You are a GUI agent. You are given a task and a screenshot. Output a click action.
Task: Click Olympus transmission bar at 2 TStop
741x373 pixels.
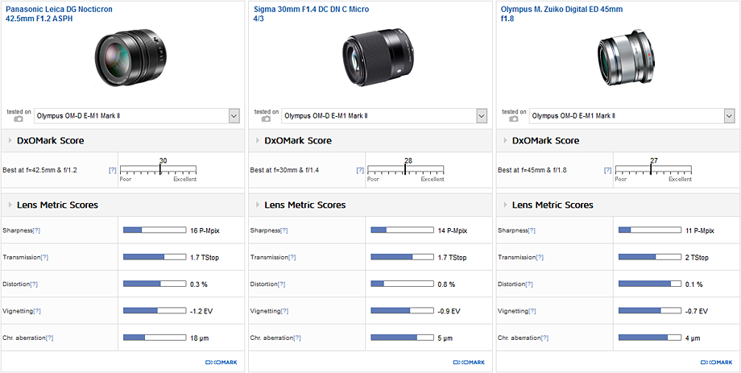(650, 257)
